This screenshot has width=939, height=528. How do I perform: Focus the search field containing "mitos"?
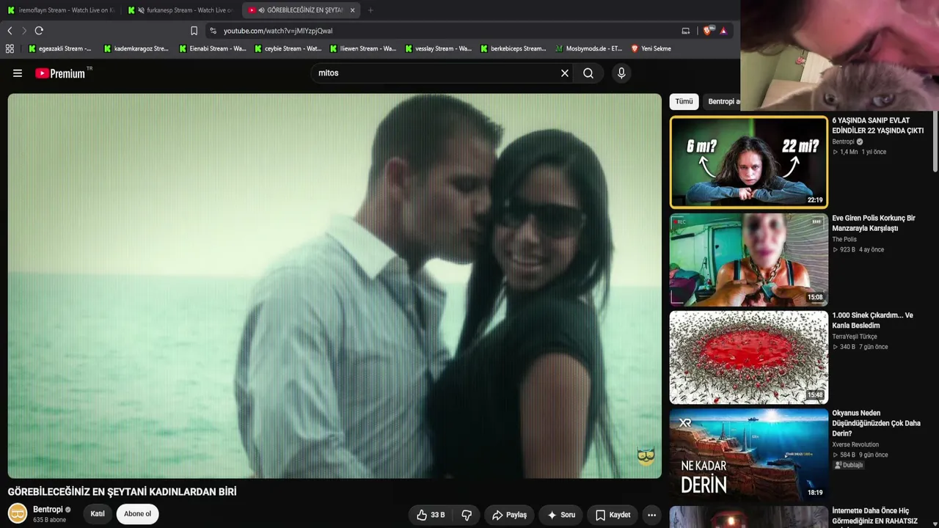coord(436,73)
